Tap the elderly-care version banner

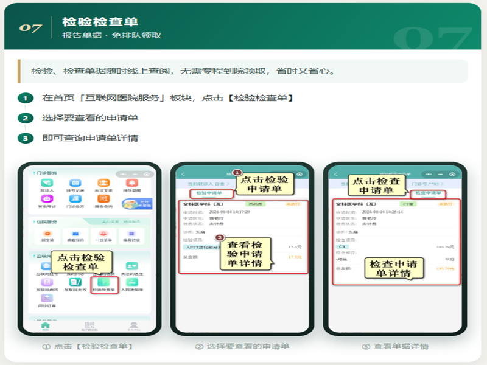[x=137, y=204]
